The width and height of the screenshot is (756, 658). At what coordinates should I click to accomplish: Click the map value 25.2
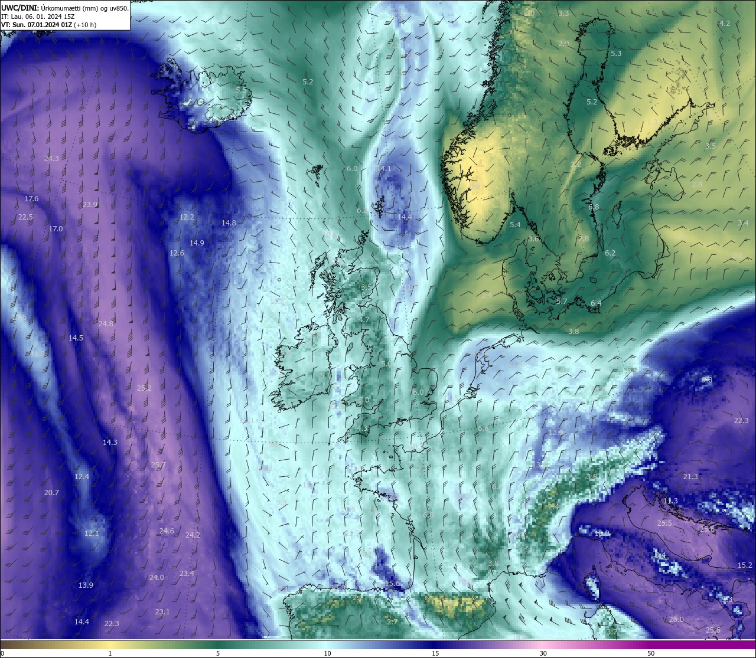pos(144,388)
